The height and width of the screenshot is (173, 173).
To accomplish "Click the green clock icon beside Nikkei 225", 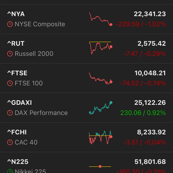I will [x=10, y=171].
